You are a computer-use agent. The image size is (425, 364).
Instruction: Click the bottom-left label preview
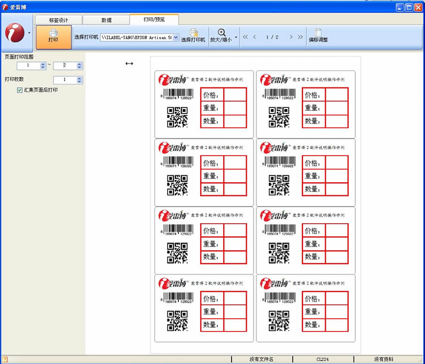[x=204, y=308]
